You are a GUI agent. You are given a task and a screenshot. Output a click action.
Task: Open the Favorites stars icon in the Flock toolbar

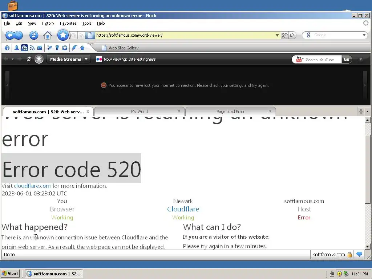49,48
